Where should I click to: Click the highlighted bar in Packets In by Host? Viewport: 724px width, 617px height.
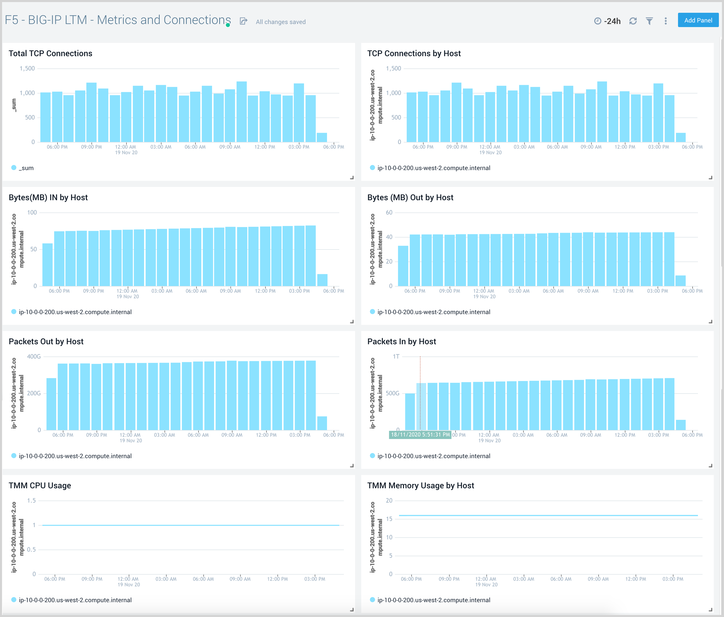click(x=422, y=406)
